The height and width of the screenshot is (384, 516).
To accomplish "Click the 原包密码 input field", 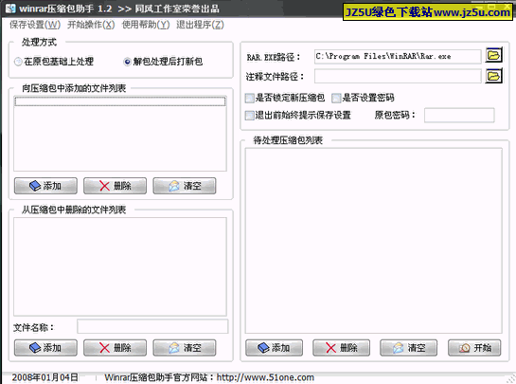I will [x=459, y=116].
